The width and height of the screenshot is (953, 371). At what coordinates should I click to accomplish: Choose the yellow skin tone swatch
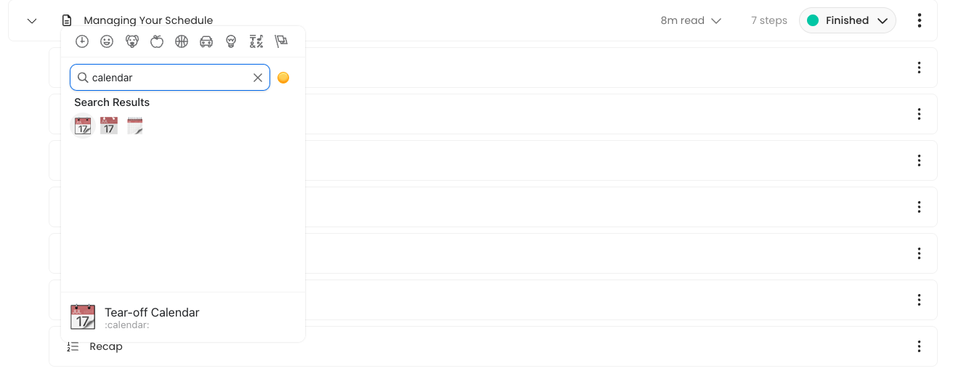283,78
